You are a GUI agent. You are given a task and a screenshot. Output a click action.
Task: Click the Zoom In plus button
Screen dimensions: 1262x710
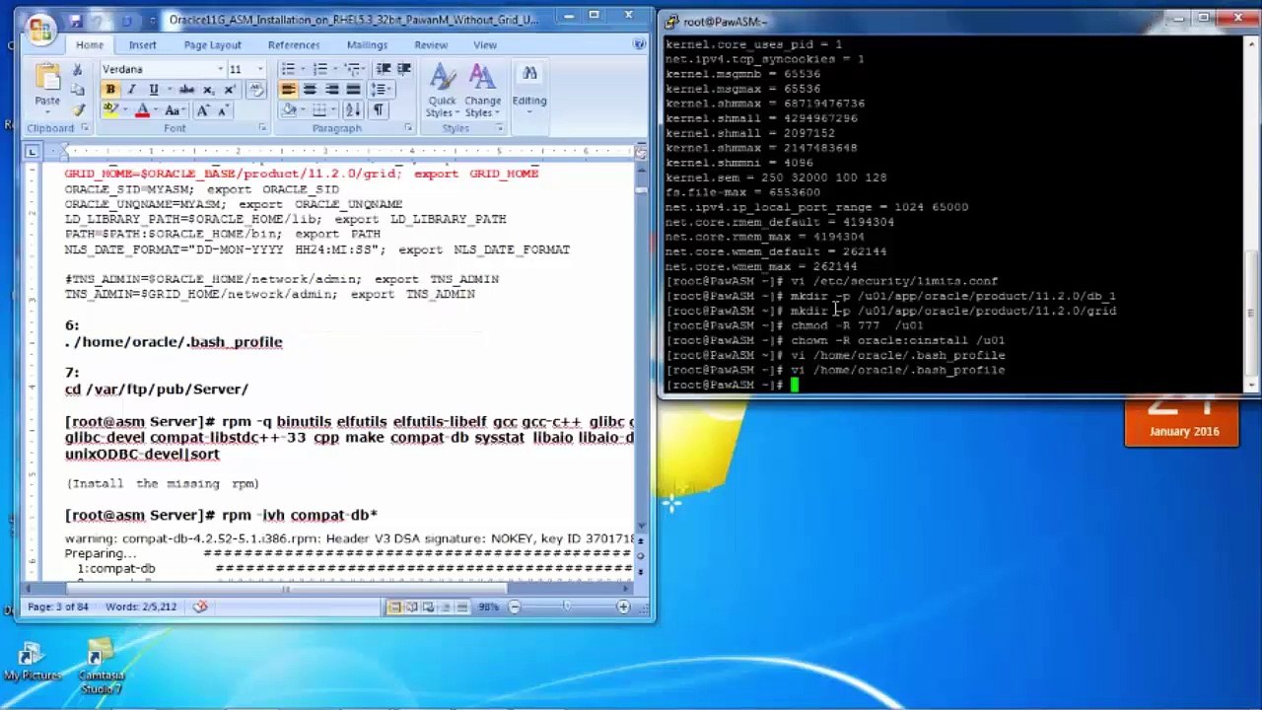click(x=623, y=606)
